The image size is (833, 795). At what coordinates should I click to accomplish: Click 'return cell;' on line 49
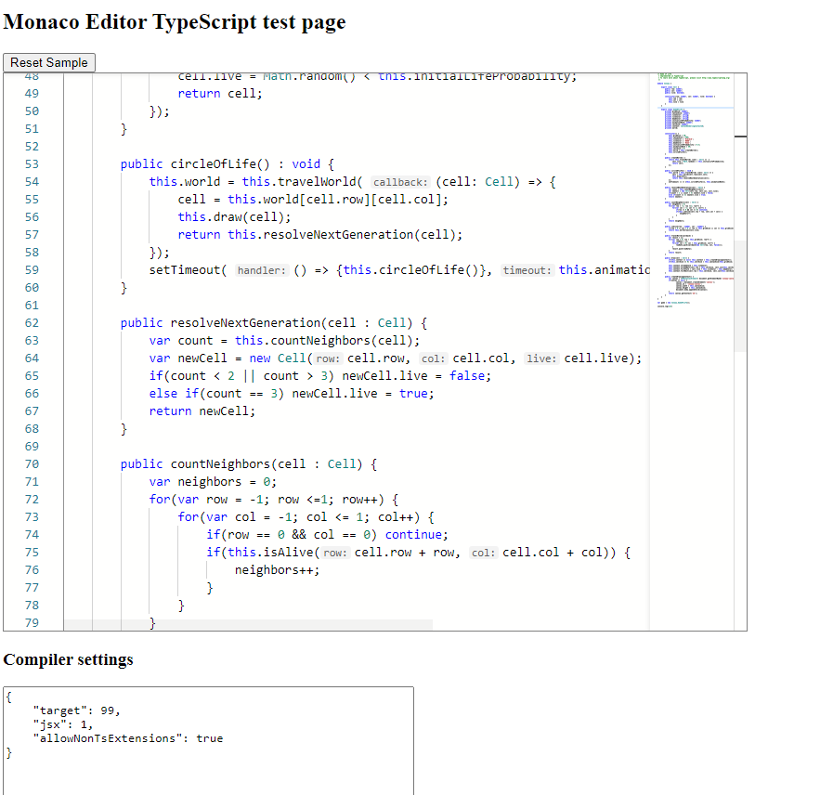[x=220, y=94]
